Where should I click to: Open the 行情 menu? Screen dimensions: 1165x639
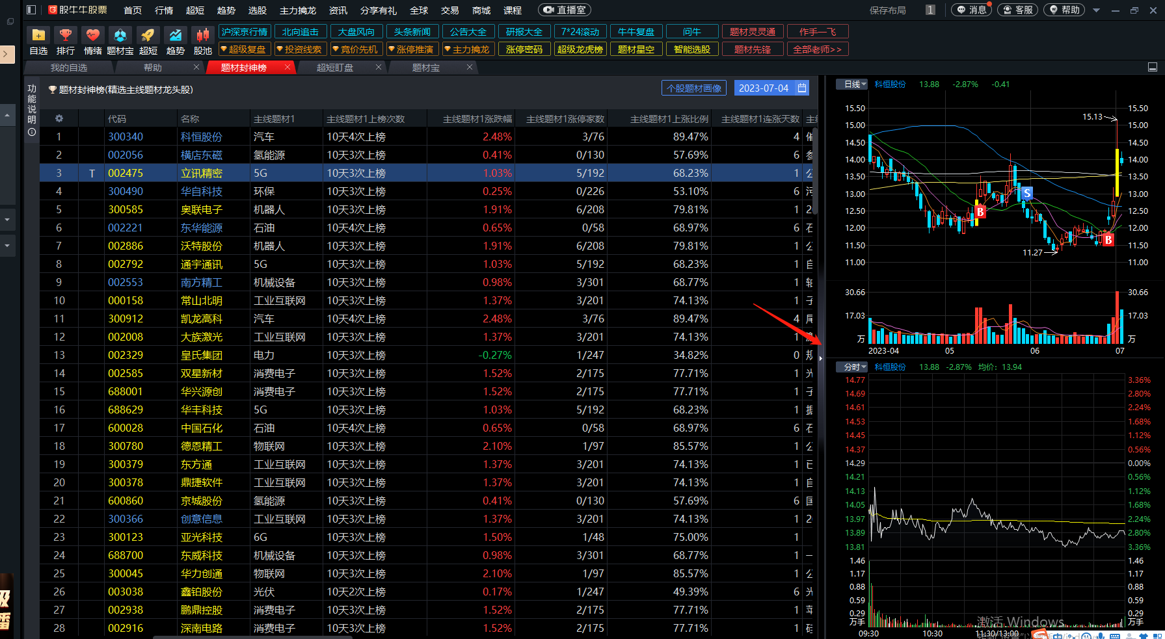pyautogui.click(x=164, y=10)
